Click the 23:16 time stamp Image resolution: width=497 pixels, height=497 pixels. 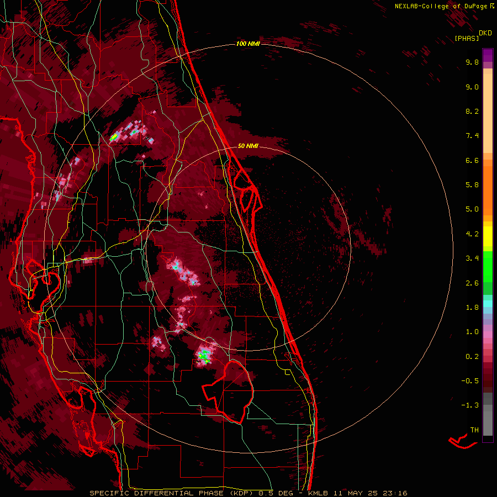(x=395, y=493)
